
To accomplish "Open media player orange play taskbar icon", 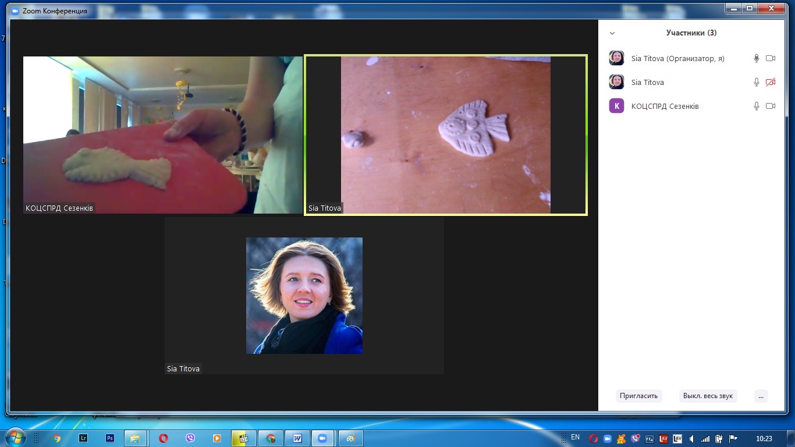I will click(x=217, y=438).
